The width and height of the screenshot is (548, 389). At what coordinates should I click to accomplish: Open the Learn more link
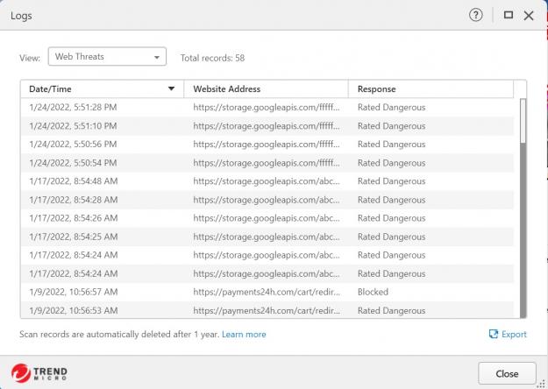tap(244, 335)
